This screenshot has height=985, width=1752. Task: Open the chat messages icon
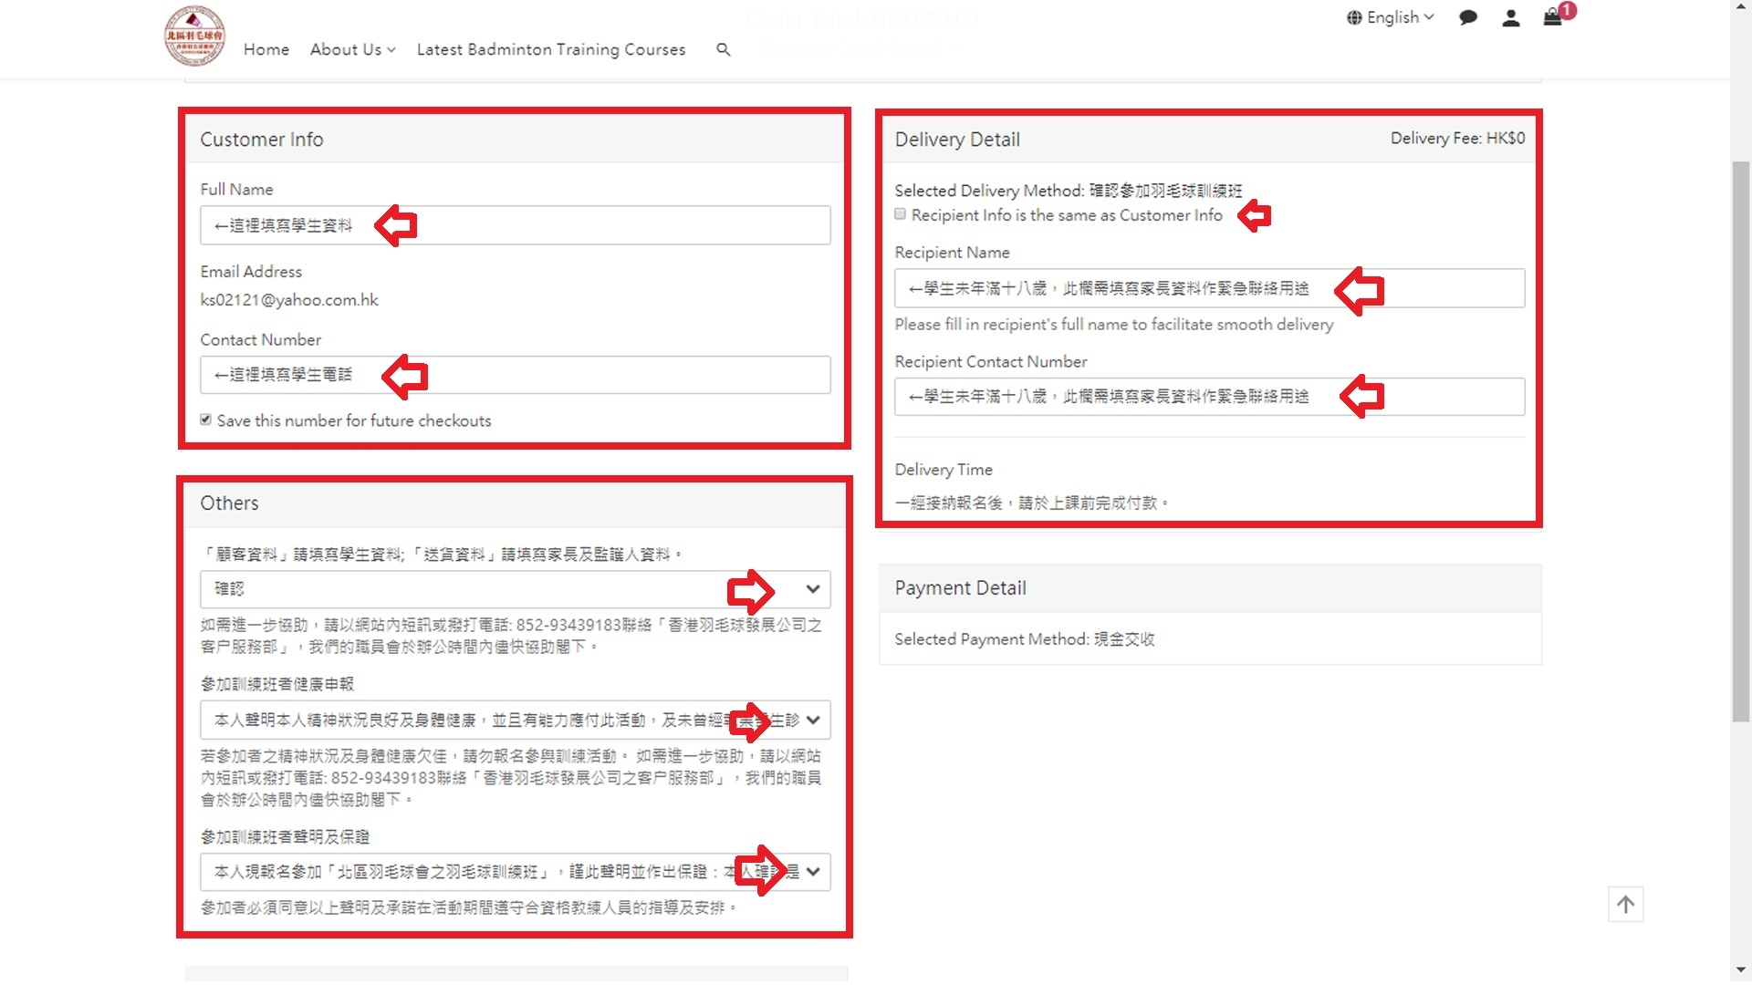[1467, 17]
